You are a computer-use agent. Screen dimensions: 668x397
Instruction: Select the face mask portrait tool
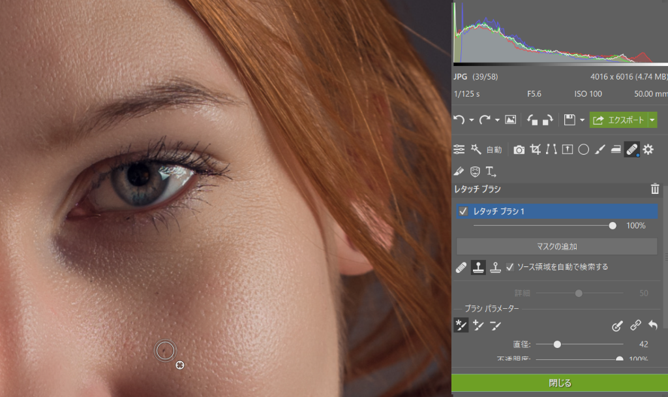[x=475, y=172]
